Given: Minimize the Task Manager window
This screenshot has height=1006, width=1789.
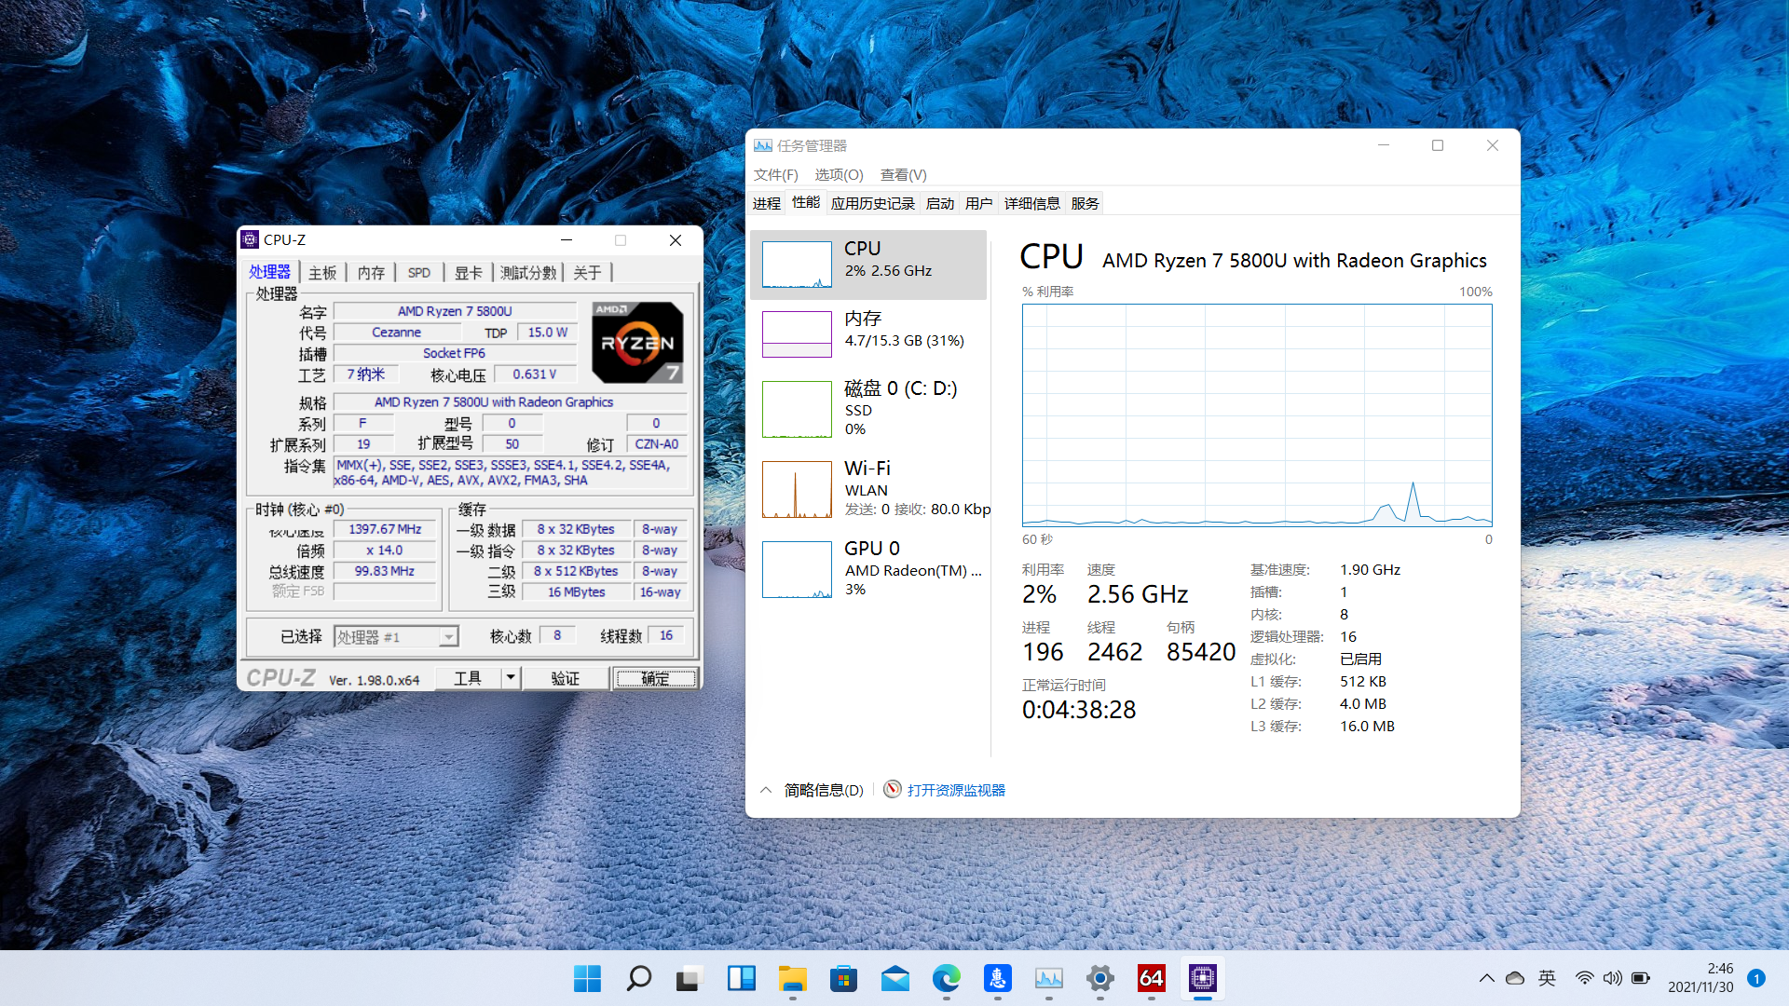Looking at the screenshot, I should click(1384, 145).
